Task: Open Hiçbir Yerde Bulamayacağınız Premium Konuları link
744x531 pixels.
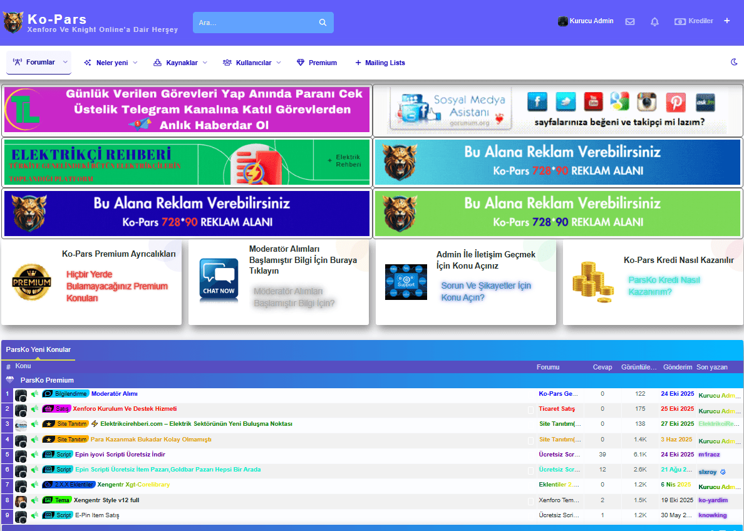Action: coord(116,286)
